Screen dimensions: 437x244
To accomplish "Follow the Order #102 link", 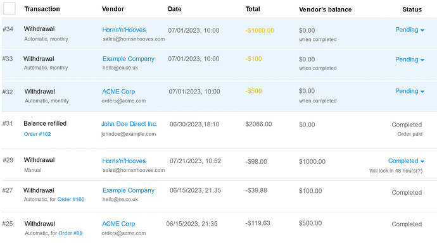I will point(37,134).
